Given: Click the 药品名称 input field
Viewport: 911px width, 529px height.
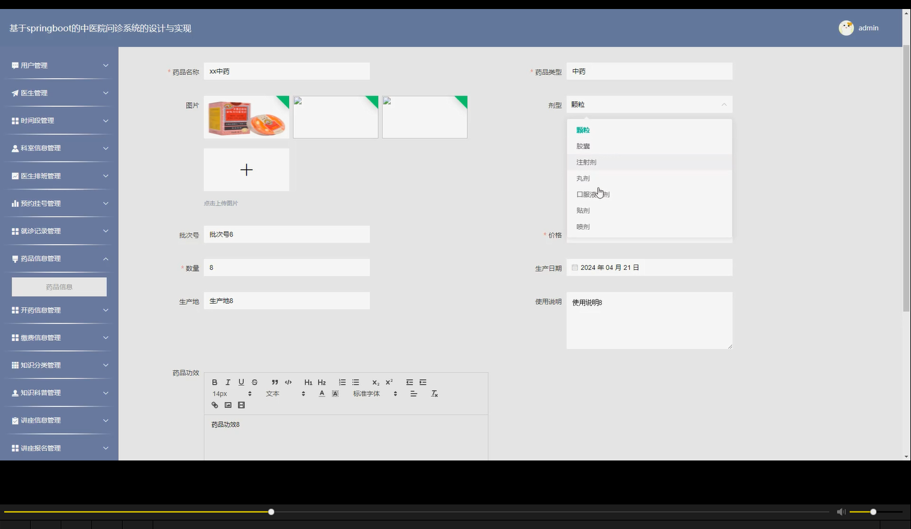Looking at the screenshot, I should point(287,71).
